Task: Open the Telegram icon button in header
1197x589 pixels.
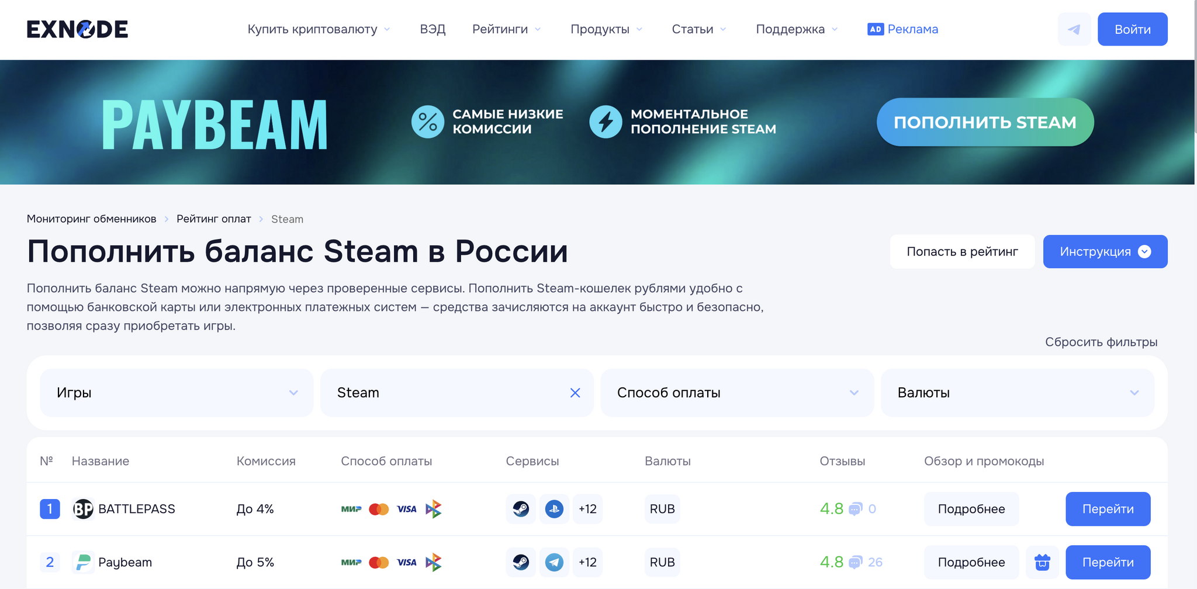Action: pyautogui.click(x=1074, y=29)
